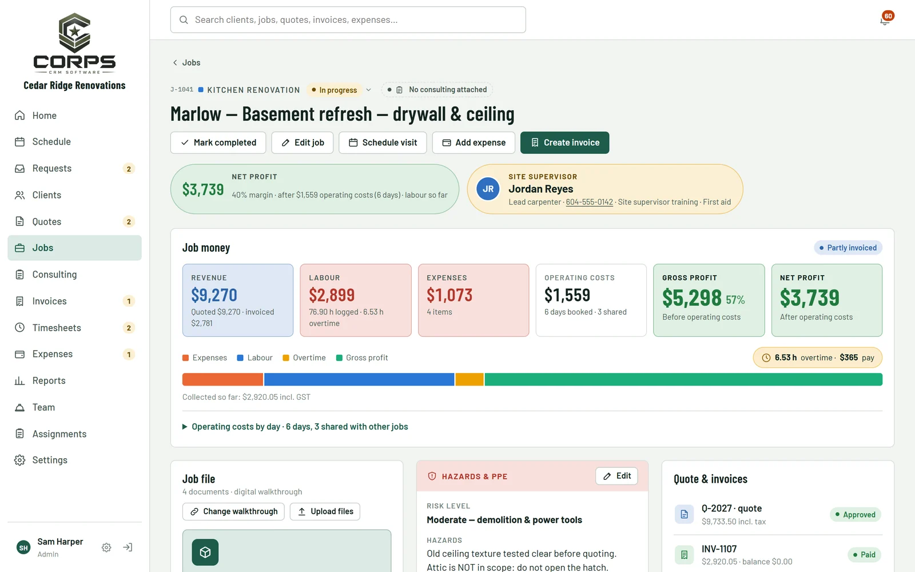
Task: Go back to Jobs list
Action: click(x=186, y=62)
